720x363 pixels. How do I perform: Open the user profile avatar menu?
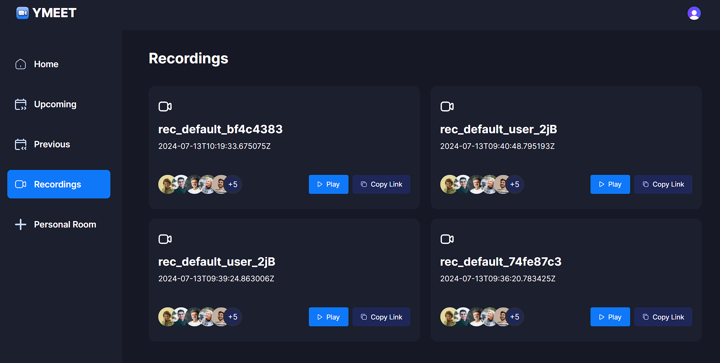[694, 13]
